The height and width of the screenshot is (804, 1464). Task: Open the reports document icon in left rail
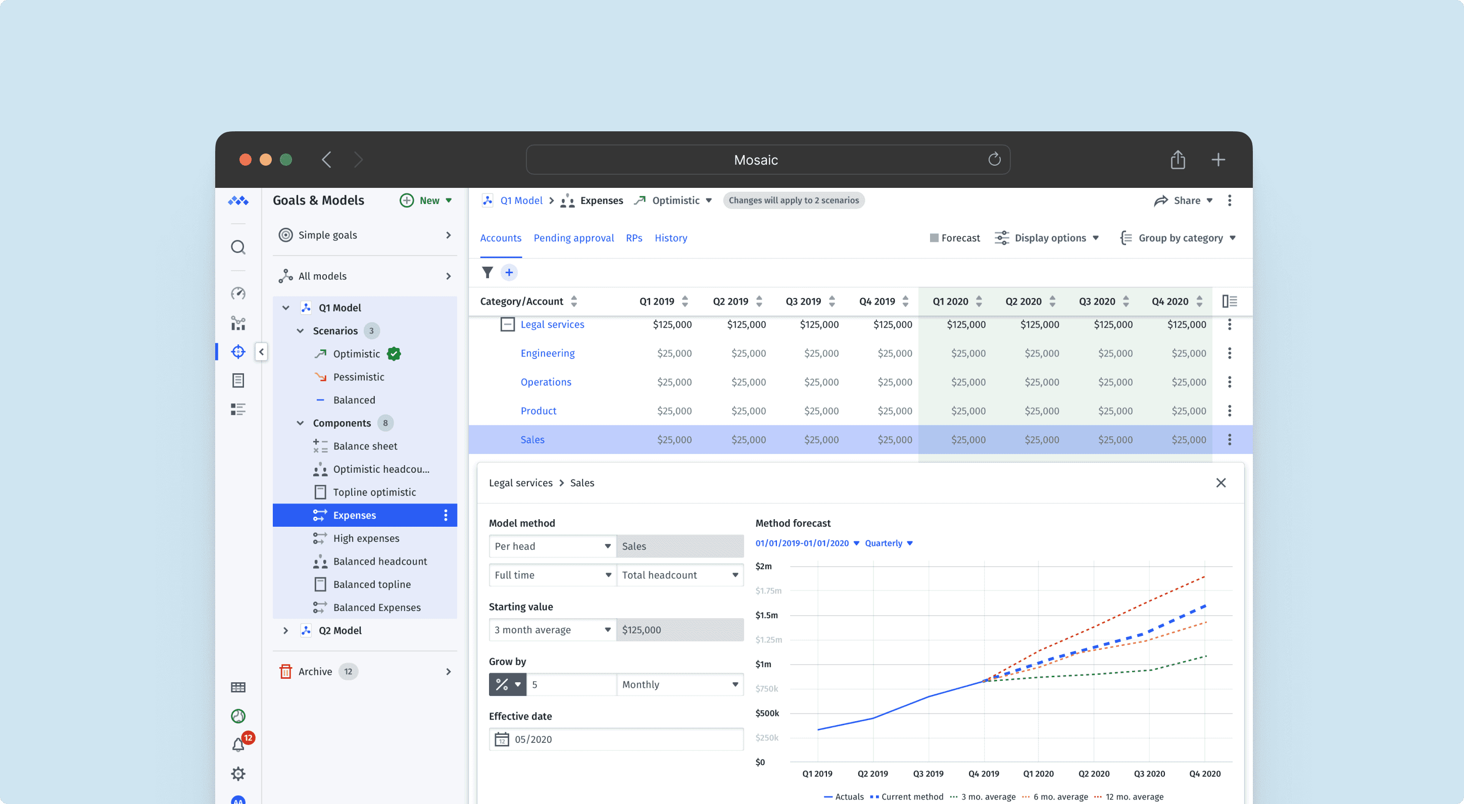(x=238, y=380)
